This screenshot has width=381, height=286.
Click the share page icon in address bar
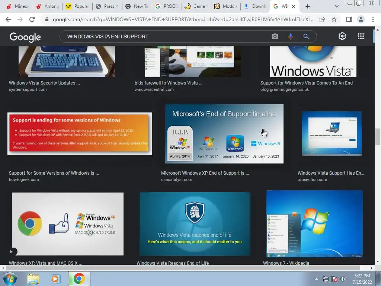322,19
